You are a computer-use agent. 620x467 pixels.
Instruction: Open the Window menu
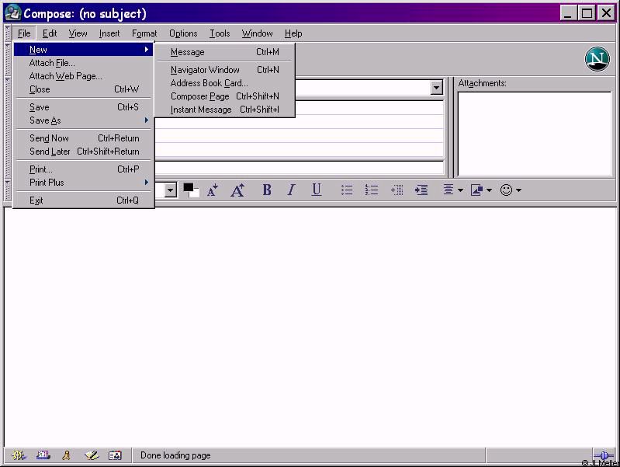(x=257, y=33)
